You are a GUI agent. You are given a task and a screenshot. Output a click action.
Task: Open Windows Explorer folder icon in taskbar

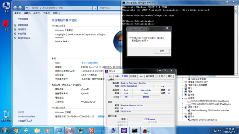pyautogui.click(x=37, y=130)
